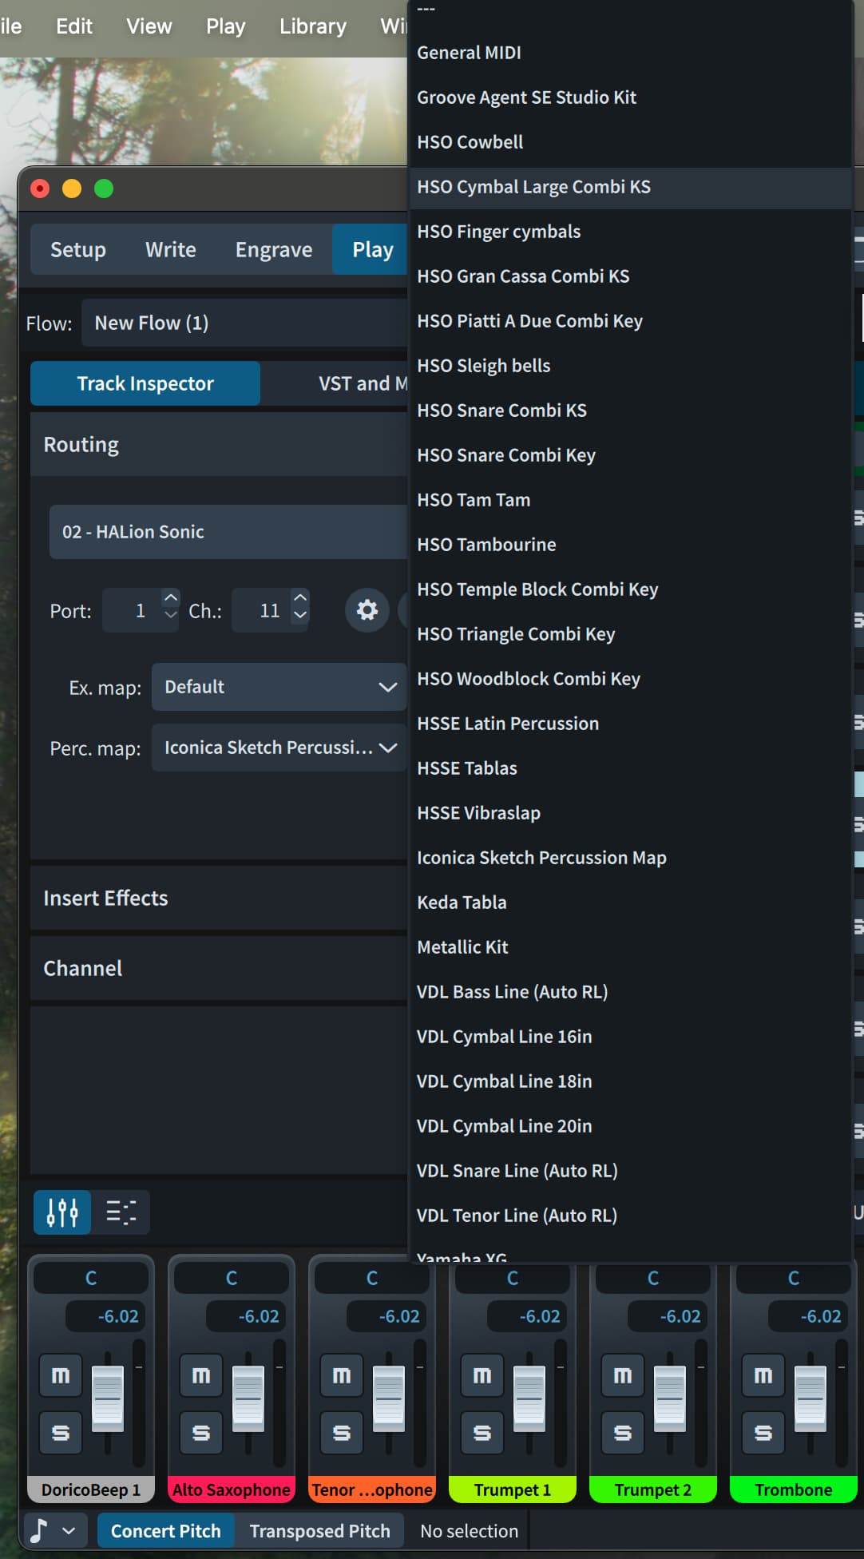The image size is (864, 1559).
Task: Click the Trumpet 2 volume fader
Action: 669,1398
